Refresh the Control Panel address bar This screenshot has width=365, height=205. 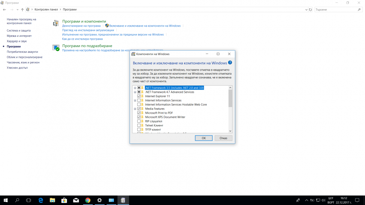[x=310, y=9]
